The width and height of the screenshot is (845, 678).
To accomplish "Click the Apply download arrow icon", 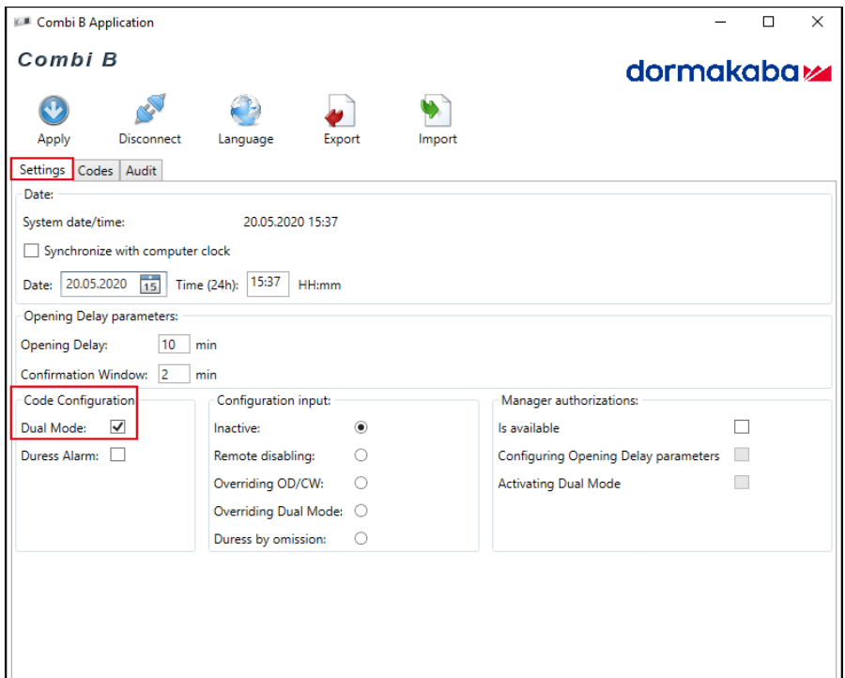I will tap(54, 111).
